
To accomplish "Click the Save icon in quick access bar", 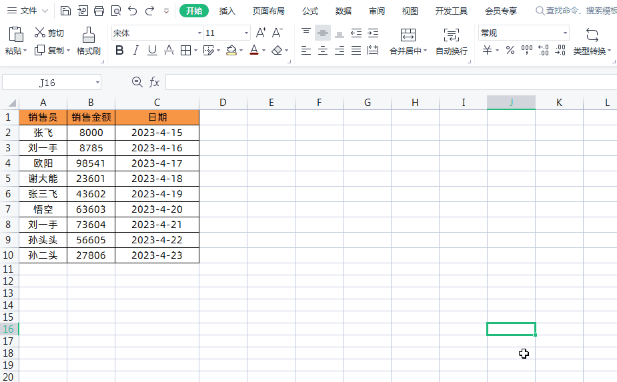I will pos(66,11).
